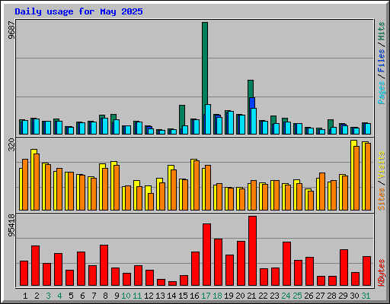Image resolution: width=390 pixels, height=304 pixels.
Task: Click the orange Sites bar for day 12
Action: coord(151,201)
